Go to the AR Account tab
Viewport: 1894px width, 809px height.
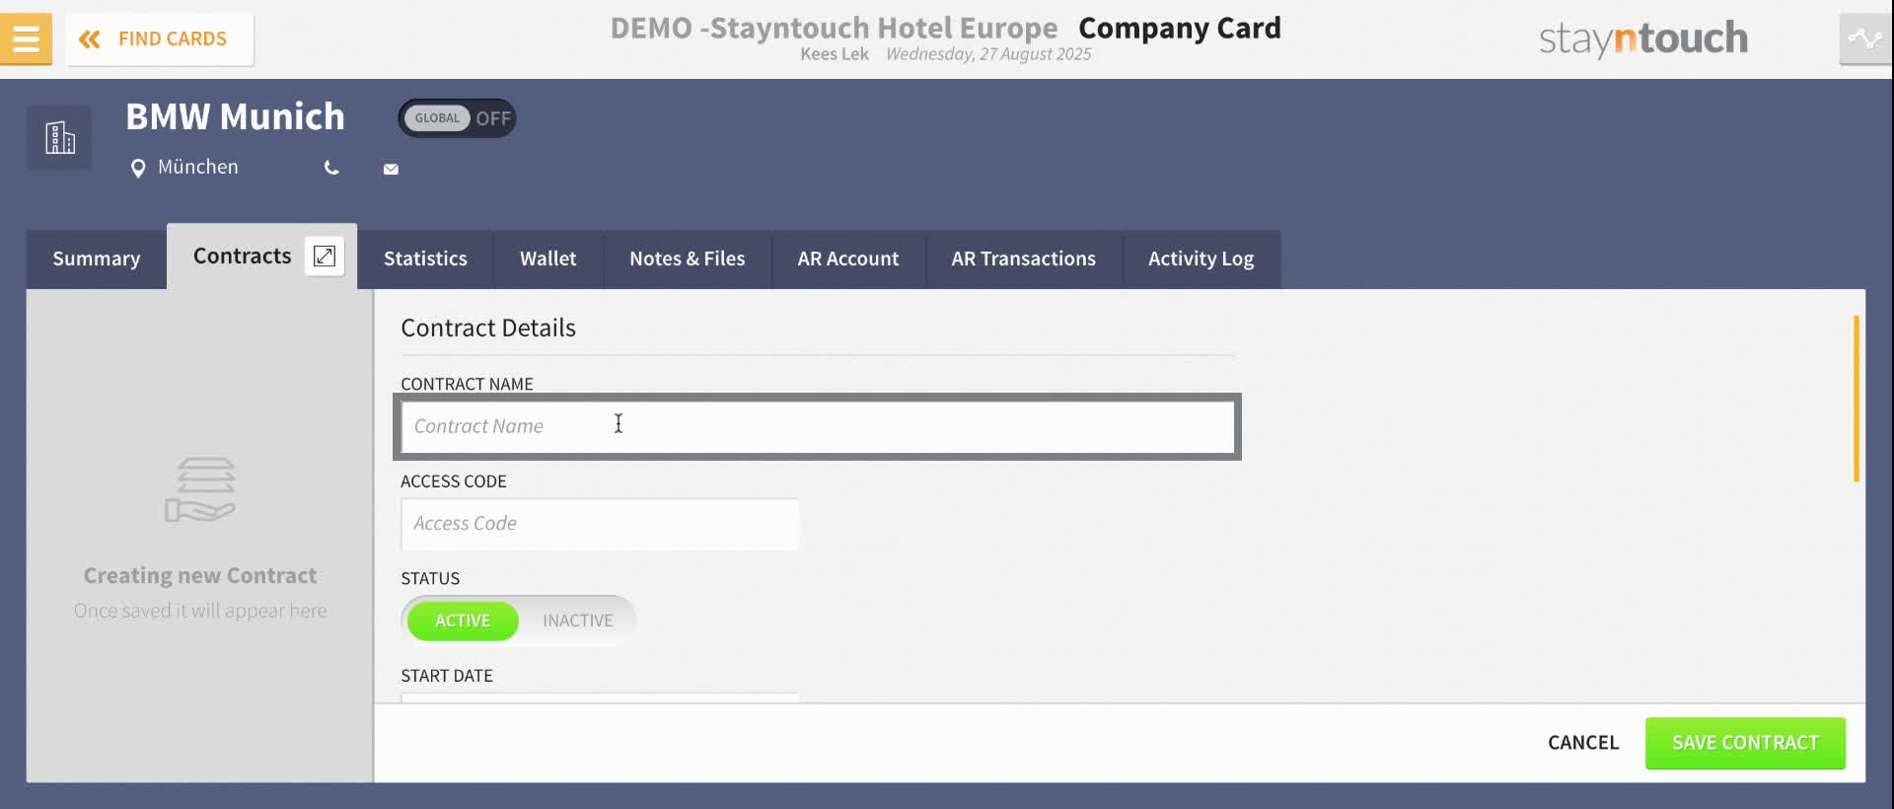click(848, 258)
